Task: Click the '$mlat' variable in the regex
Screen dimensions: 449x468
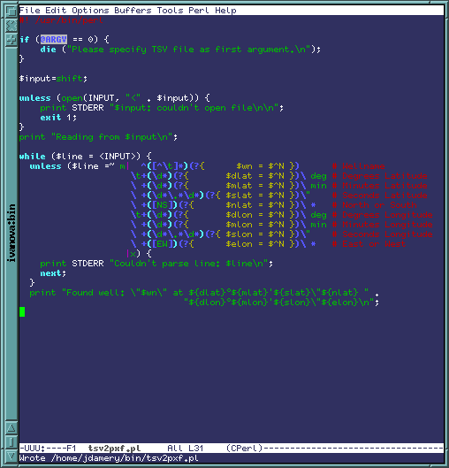Action: (239, 186)
